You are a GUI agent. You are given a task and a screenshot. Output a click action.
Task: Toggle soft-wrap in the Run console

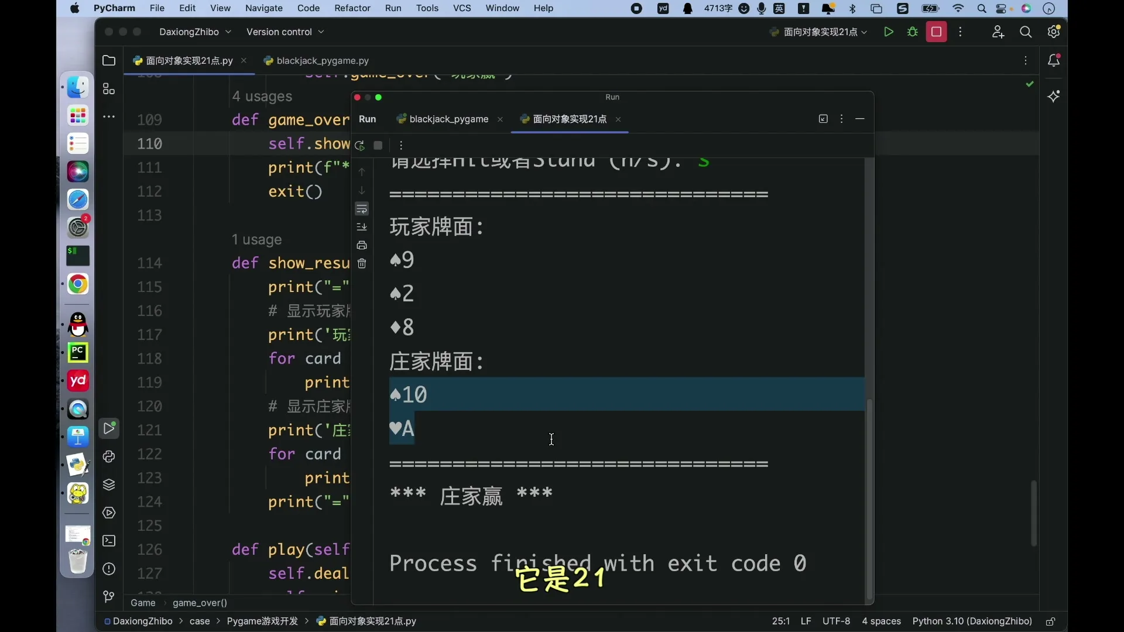[362, 209]
